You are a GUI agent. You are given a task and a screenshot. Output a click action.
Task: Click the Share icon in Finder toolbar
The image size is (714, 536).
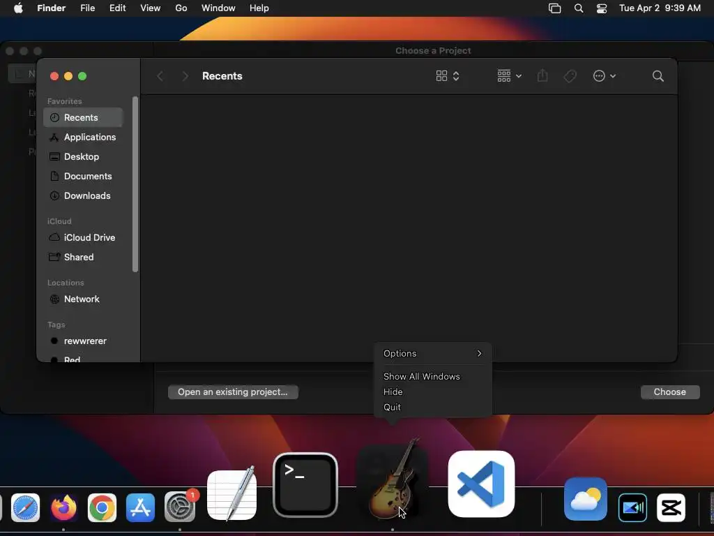542,75
